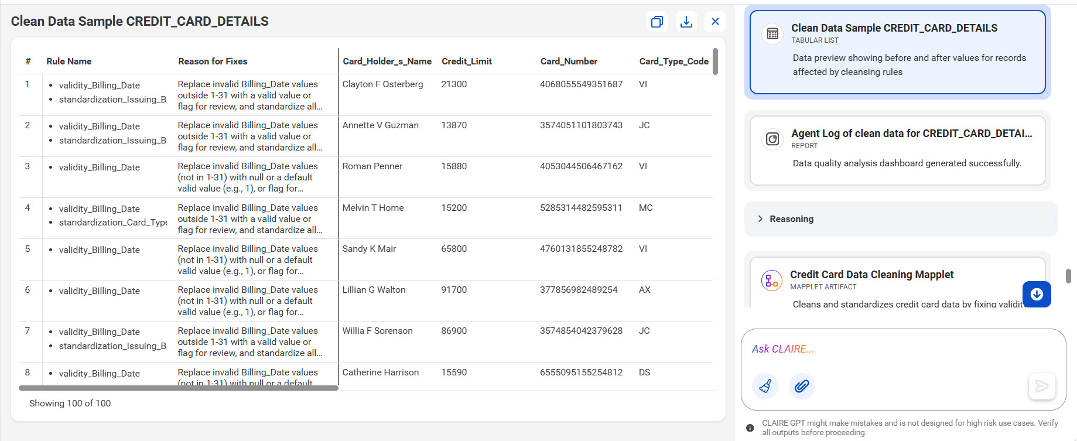Image resolution: width=1077 pixels, height=441 pixels.
Task: Download the clean data sample
Action: (x=686, y=22)
